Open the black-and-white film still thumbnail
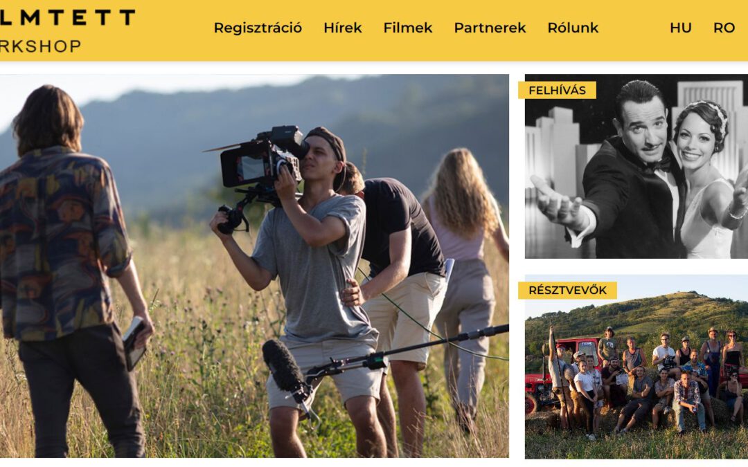748x467 pixels. [x=636, y=166]
